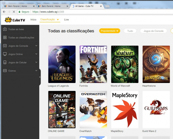Click the Jogos de Celular phone icon
This screenshot has width=173, height=139.
[5, 62]
